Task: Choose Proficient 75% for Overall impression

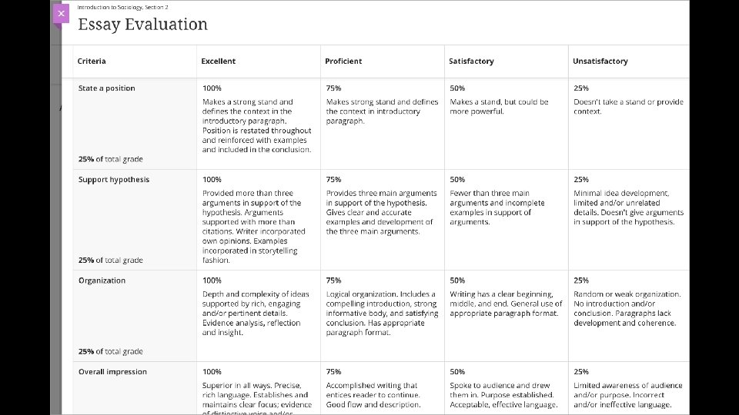Action: coord(383,388)
